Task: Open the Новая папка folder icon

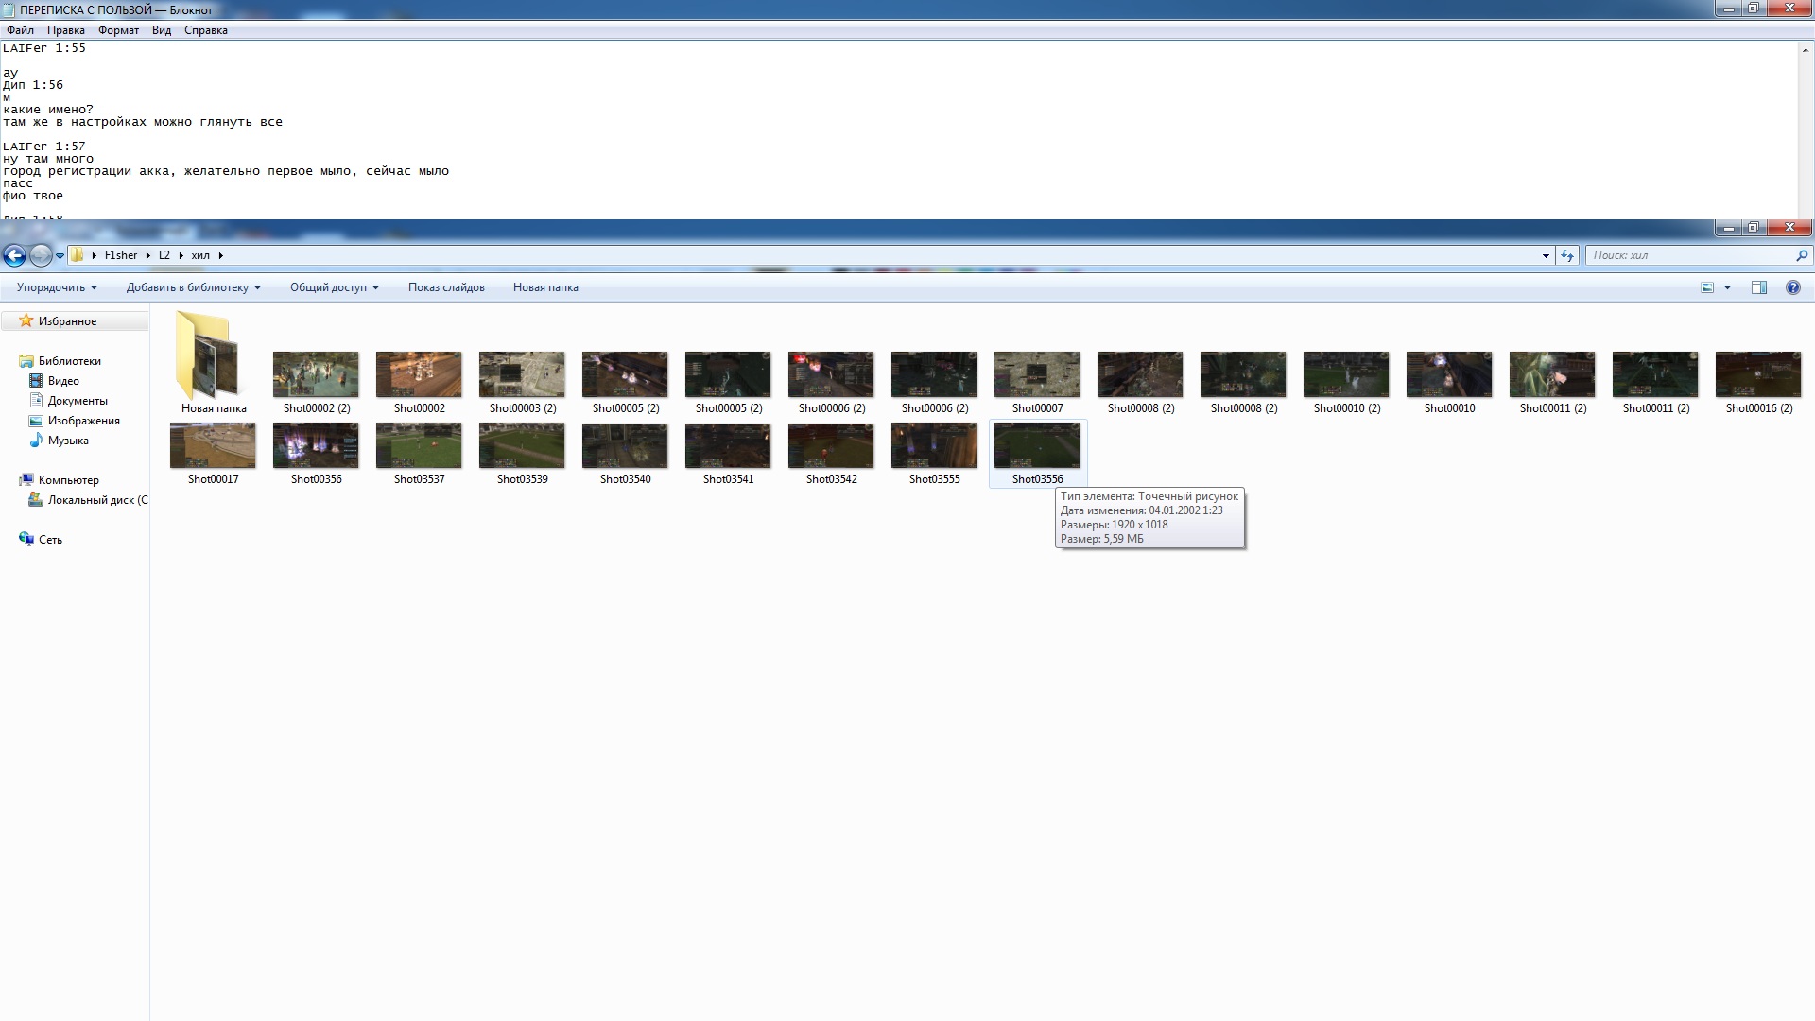Action: point(207,355)
